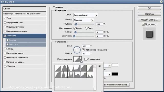
Task: Open the Стиль dropdown (Внешний скос)
Action: [x=86, y=15]
